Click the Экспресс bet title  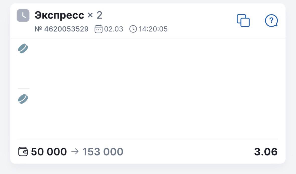click(59, 16)
